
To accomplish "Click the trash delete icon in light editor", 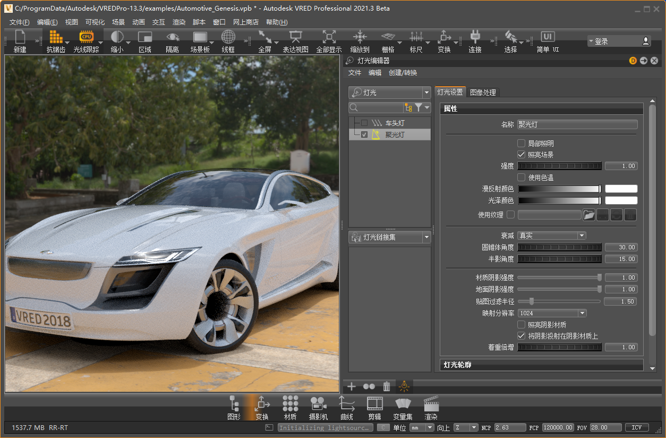I will 387,386.
